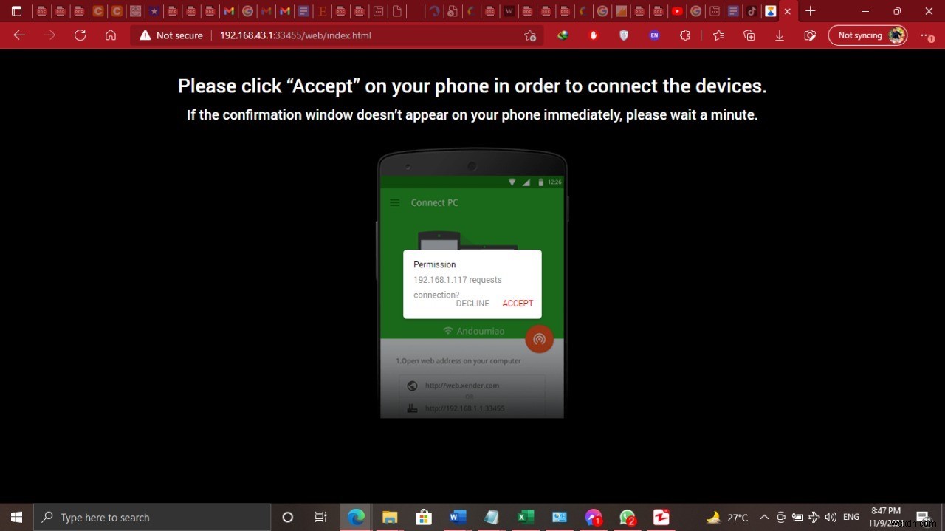Open a new browser tab
The height and width of the screenshot is (531, 945).
pyautogui.click(x=810, y=11)
